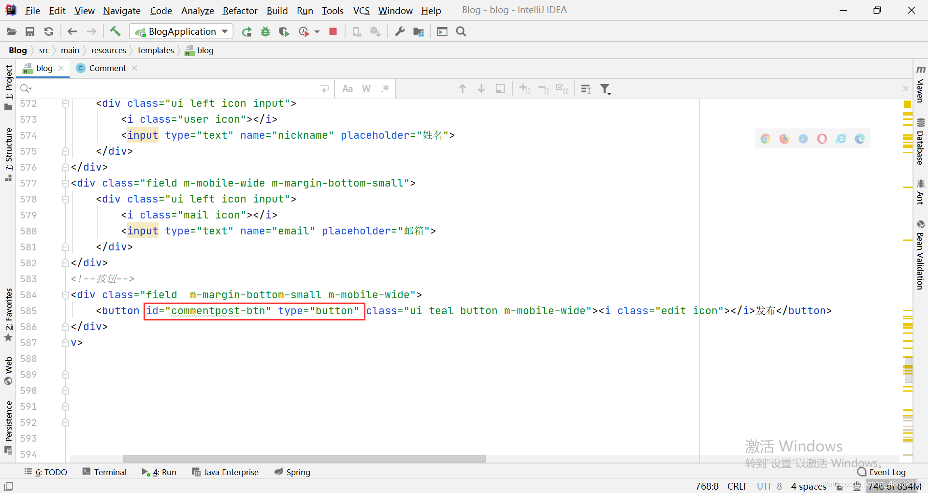
Task: Search everywhere with the magnifier icon
Action: click(x=461, y=32)
